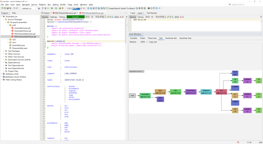Click the Save All icon in toolbar

coord(10,8)
